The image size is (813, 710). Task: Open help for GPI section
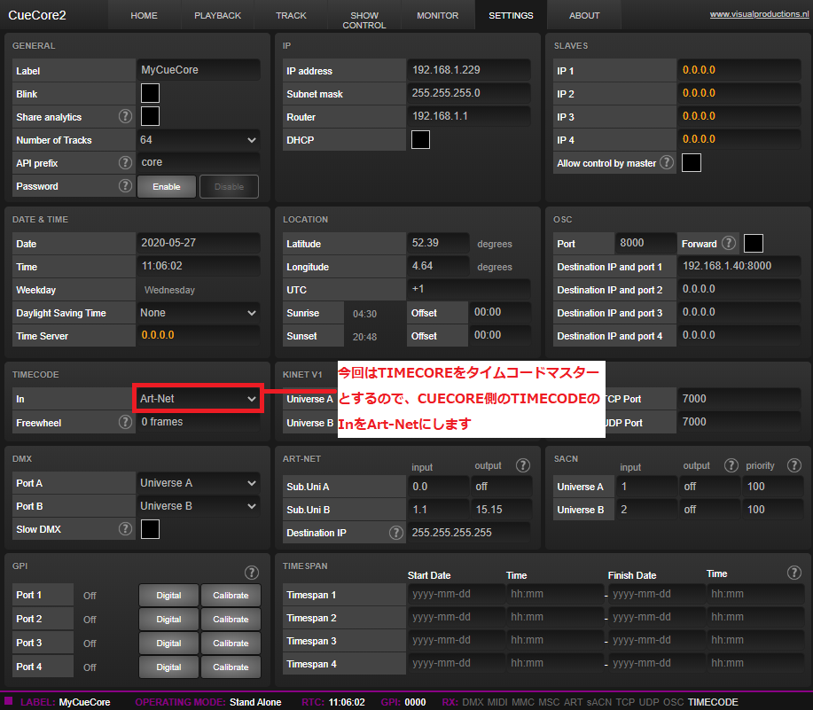coord(252,573)
